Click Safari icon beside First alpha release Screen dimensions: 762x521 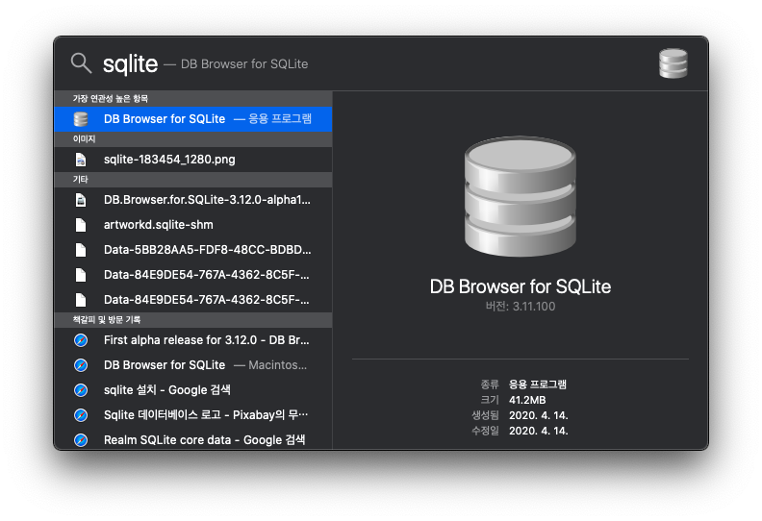point(81,340)
